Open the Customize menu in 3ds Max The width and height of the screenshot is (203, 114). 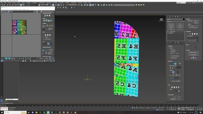click(x=61, y=3)
